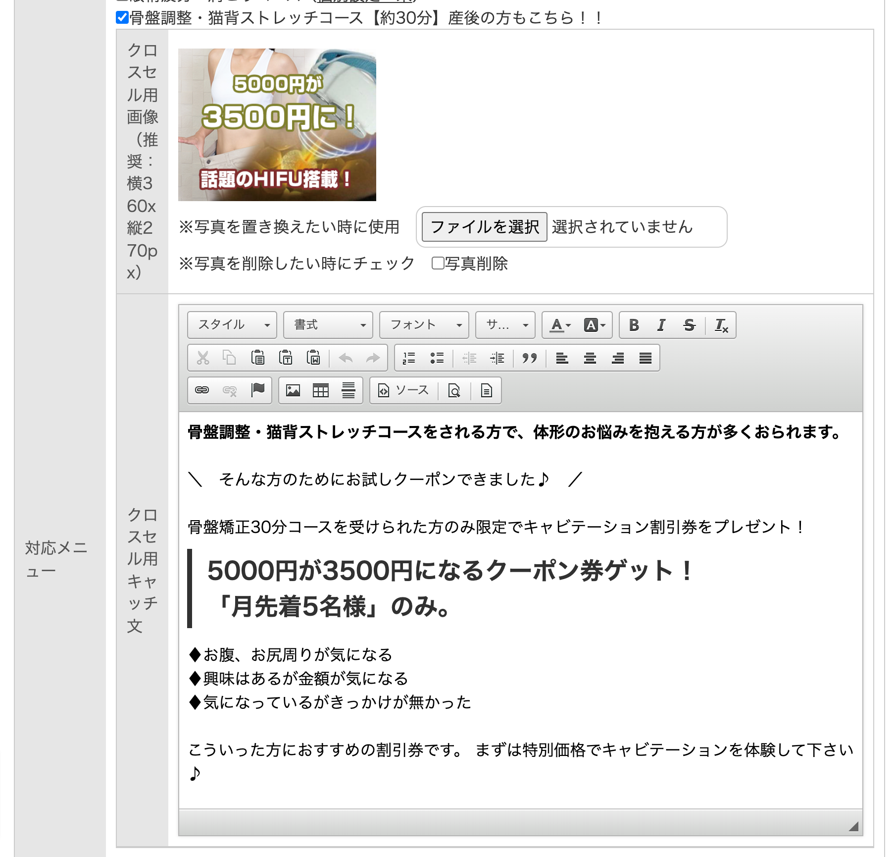Click Paste as plain text icon
Viewport: 896px width, 857px height.
tap(285, 358)
